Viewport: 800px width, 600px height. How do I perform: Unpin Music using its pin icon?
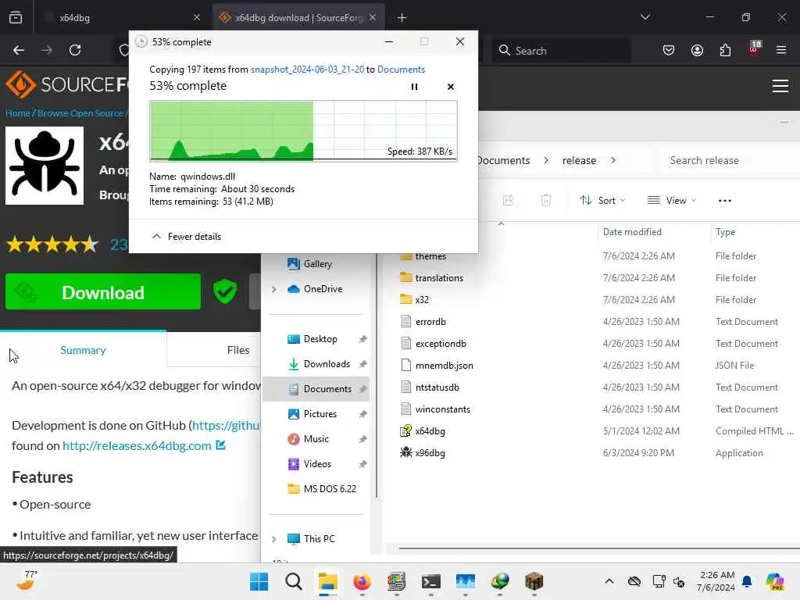click(362, 439)
